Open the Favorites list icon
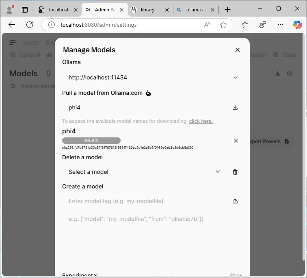The width and height of the screenshot is (307, 278). pyautogui.click(x=245, y=25)
